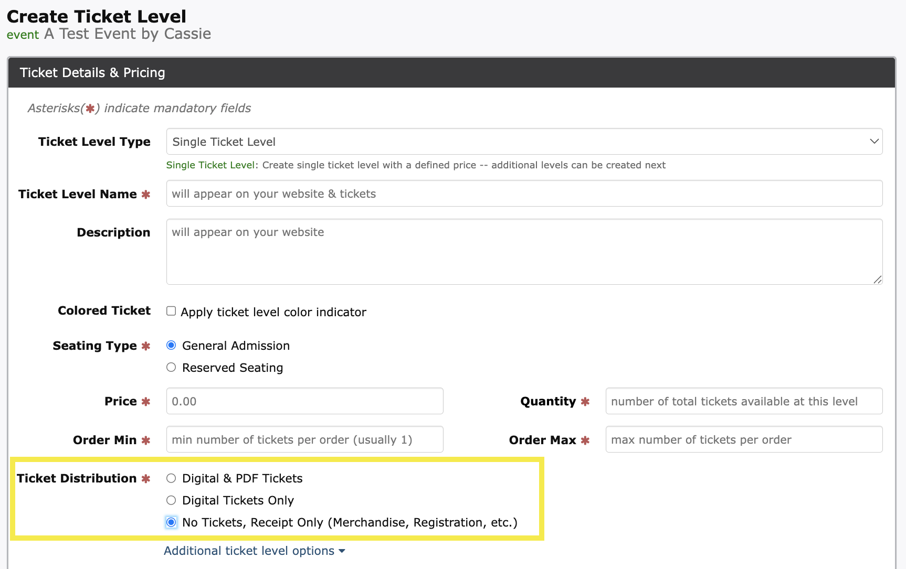
Task: Open the Ticket Level Type dropdown
Action: pos(523,142)
